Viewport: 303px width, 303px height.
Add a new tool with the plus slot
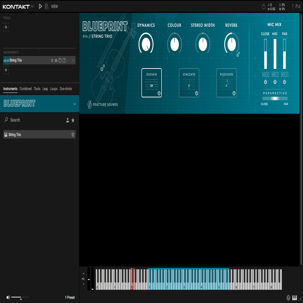coord(6,27)
